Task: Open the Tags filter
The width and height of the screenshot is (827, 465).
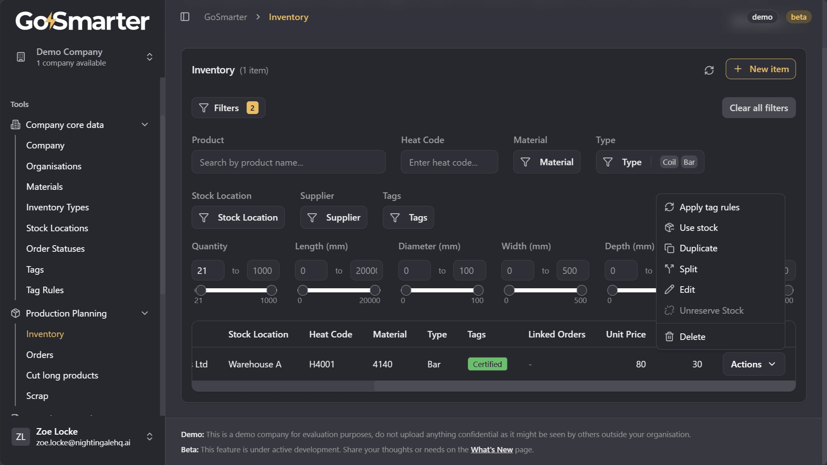Action: (408, 217)
